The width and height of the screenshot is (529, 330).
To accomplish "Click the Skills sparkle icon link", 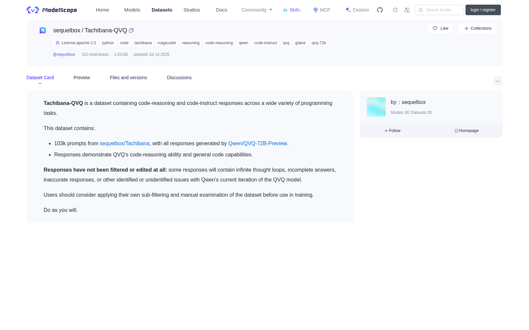I will [292, 10].
